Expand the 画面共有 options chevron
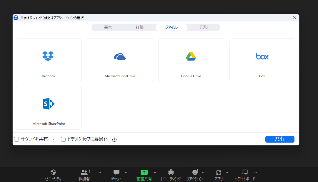 [x=155, y=172]
